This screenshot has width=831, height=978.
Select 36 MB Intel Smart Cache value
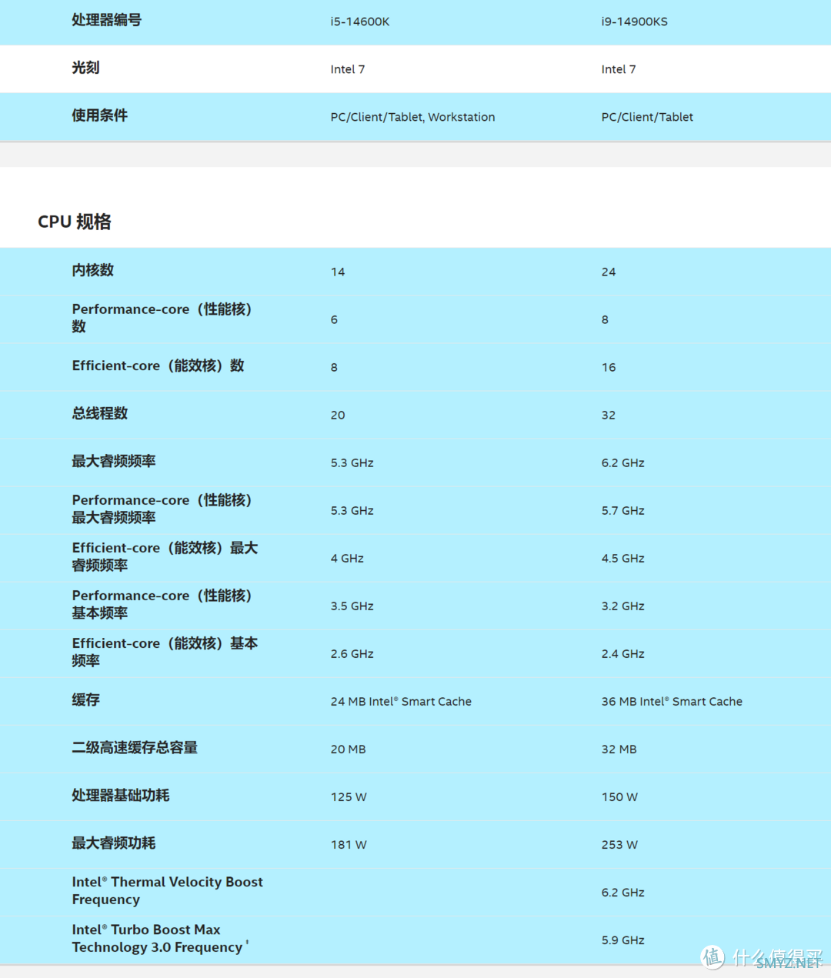[x=672, y=701]
